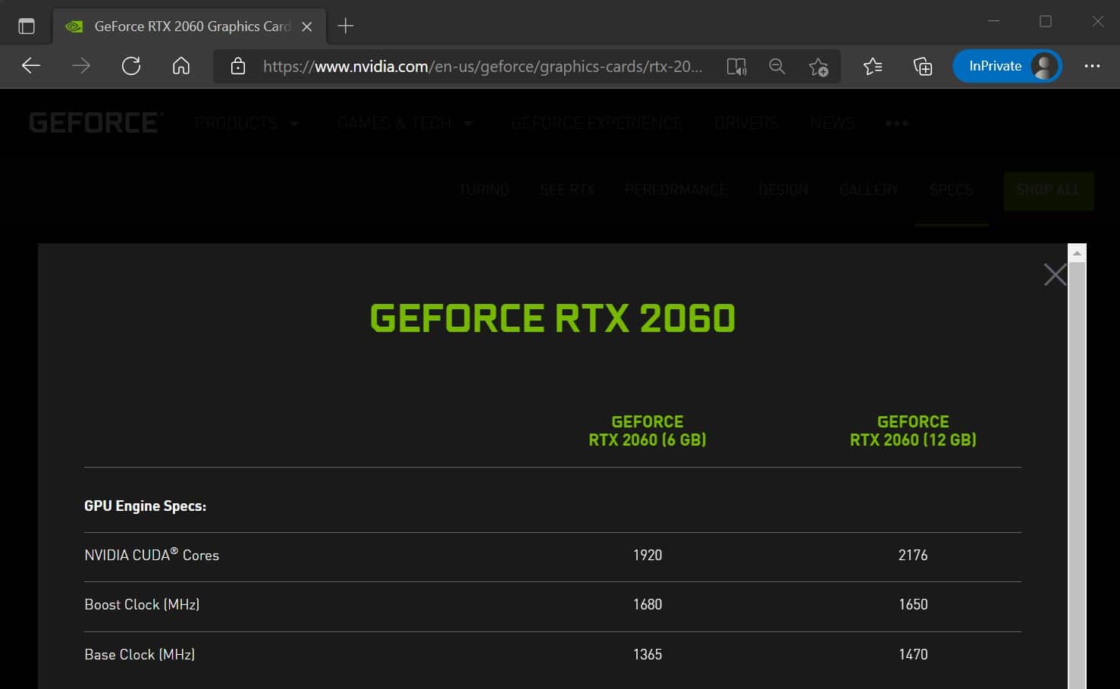Open the Favorites list

[873, 67]
